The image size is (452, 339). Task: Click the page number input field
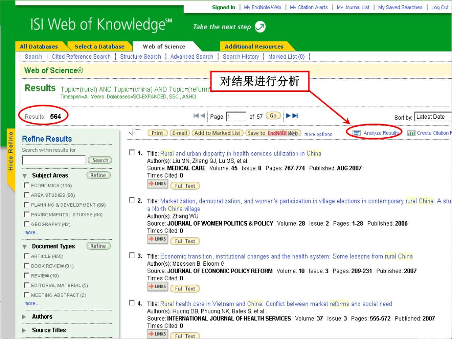tap(236, 117)
